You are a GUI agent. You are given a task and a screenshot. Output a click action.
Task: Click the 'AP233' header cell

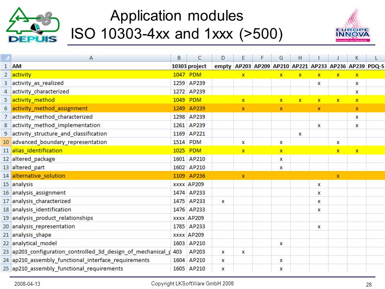pyautogui.click(x=319, y=66)
